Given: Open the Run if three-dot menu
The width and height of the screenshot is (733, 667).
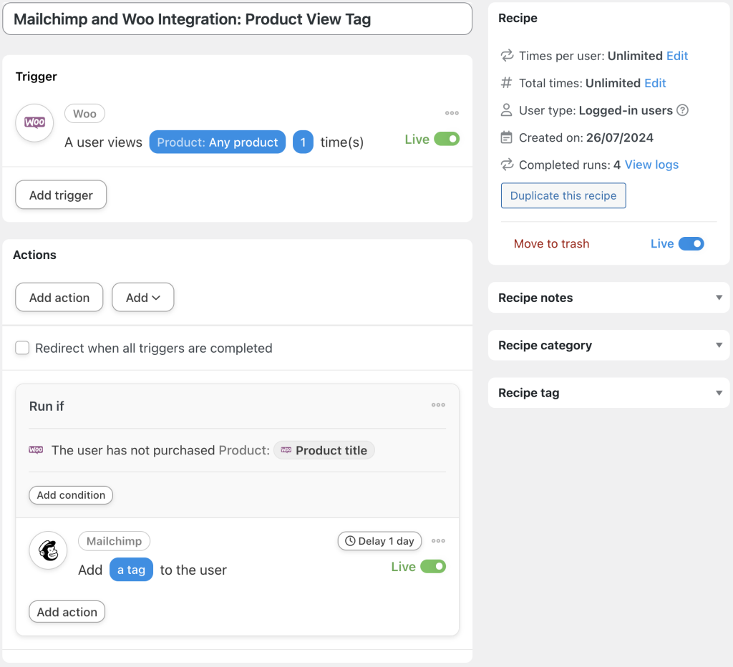Looking at the screenshot, I should (438, 405).
